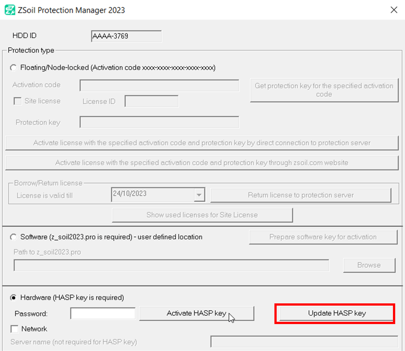Click the Browse button for z_soil2023.pro

click(369, 265)
